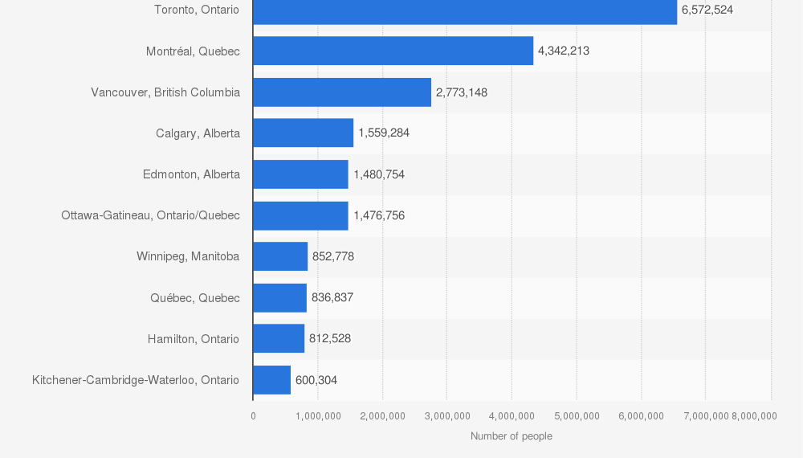Click the Hamilton, Ontario bar
This screenshot has width=803, height=458.
coord(279,338)
